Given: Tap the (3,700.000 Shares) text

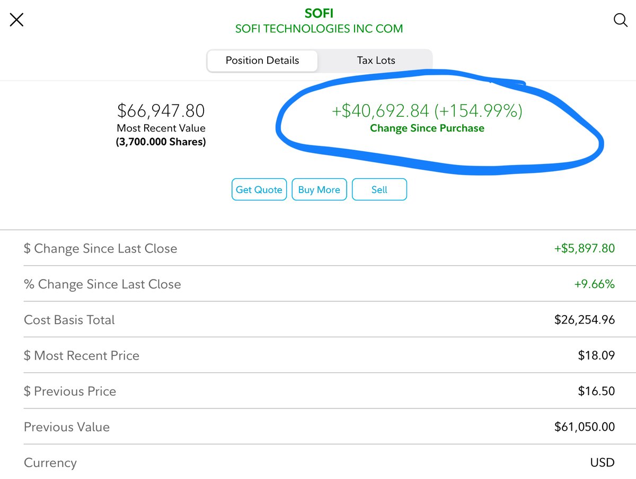Looking at the screenshot, I should (x=161, y=142).
